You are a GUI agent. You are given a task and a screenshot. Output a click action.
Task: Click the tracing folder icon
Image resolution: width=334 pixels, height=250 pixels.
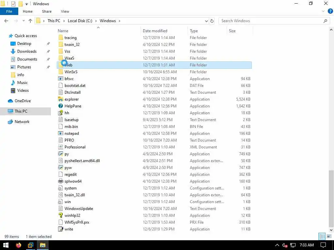pyautogui.click(x=61, y=38)
